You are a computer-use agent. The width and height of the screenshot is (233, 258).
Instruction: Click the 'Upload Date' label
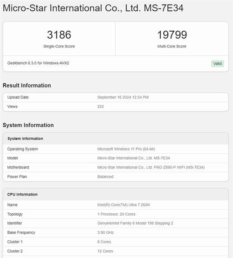(x=18, y=97)
